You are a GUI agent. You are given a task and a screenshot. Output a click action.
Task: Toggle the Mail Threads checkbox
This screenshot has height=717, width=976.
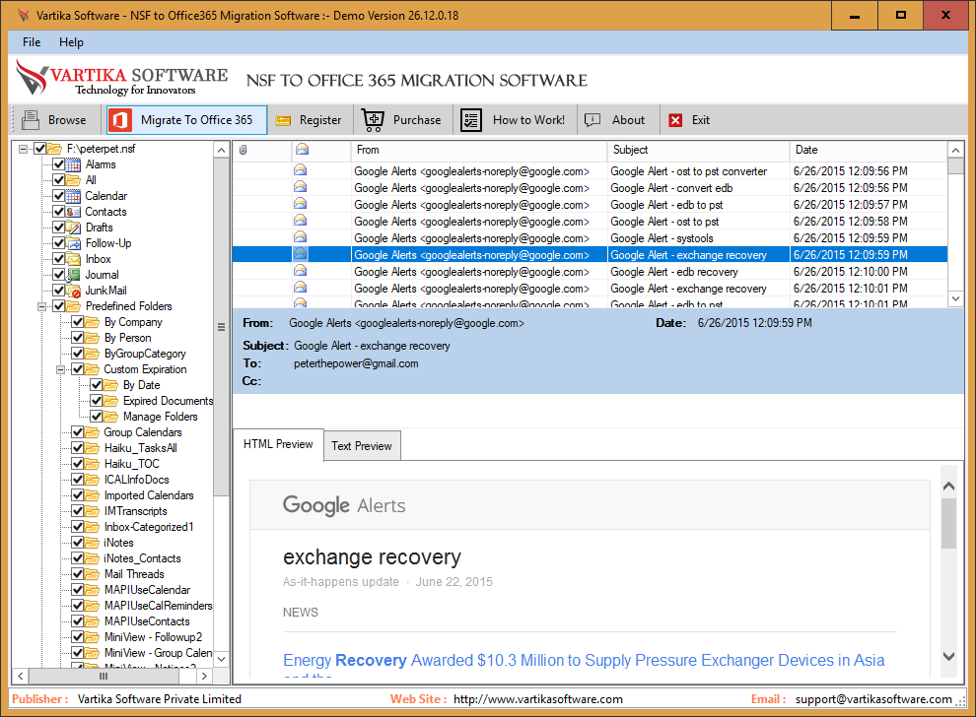click(x=77, y=574)
